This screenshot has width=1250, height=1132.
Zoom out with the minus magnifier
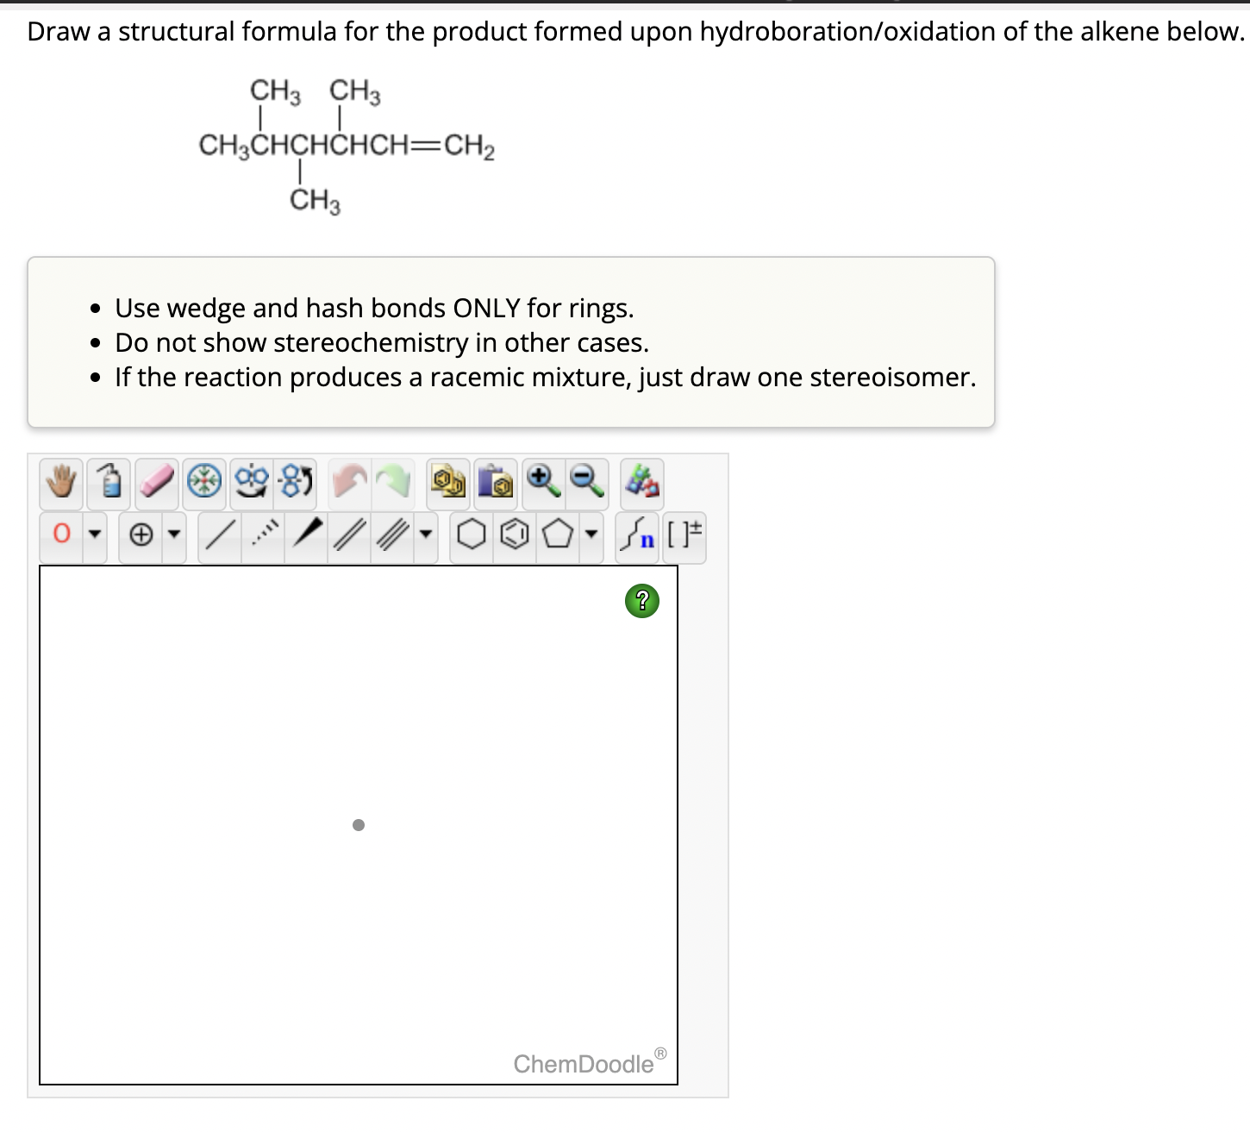coord(587,482)
